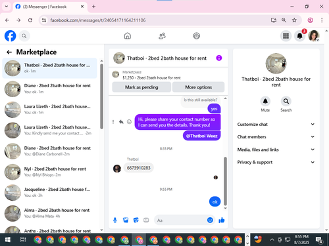
Task: Open Diane conversation with You: ok
Action: click(x=49, y=89)
